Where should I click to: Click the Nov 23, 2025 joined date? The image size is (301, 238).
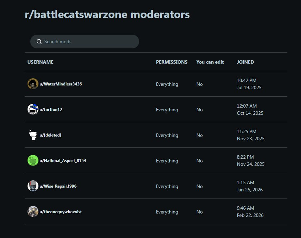[251, 139]
